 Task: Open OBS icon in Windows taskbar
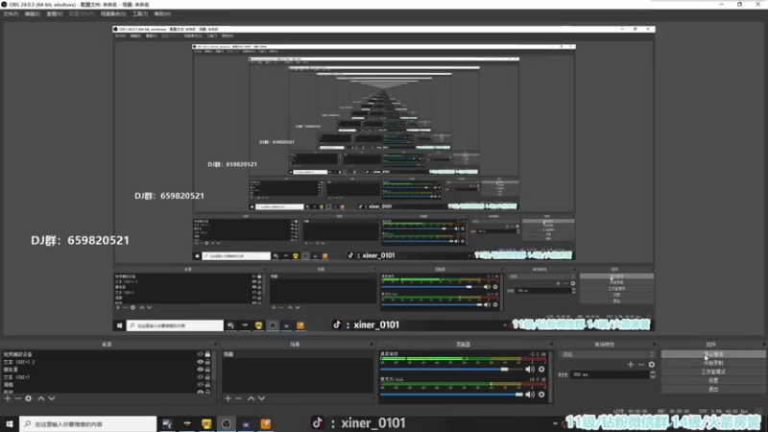click(x=226, y=423)
